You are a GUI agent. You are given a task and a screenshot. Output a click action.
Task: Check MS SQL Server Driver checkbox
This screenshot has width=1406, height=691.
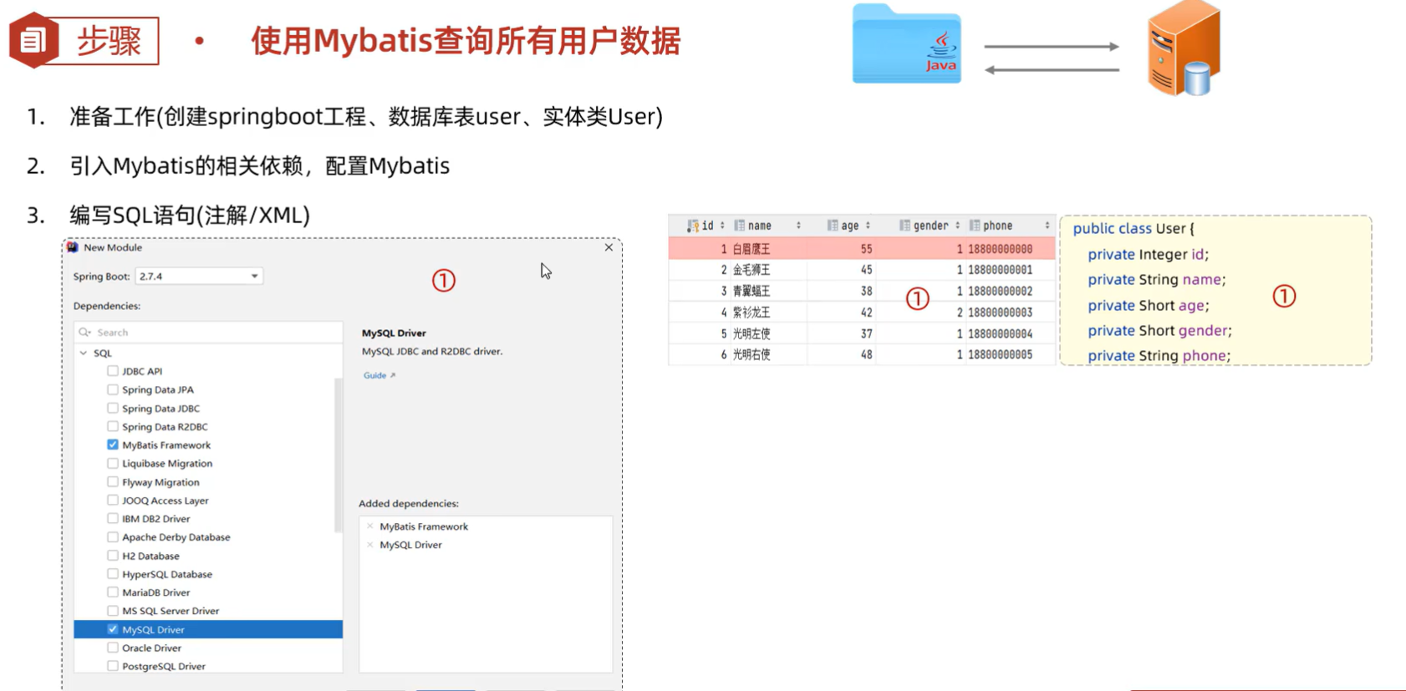click(113, 611)
